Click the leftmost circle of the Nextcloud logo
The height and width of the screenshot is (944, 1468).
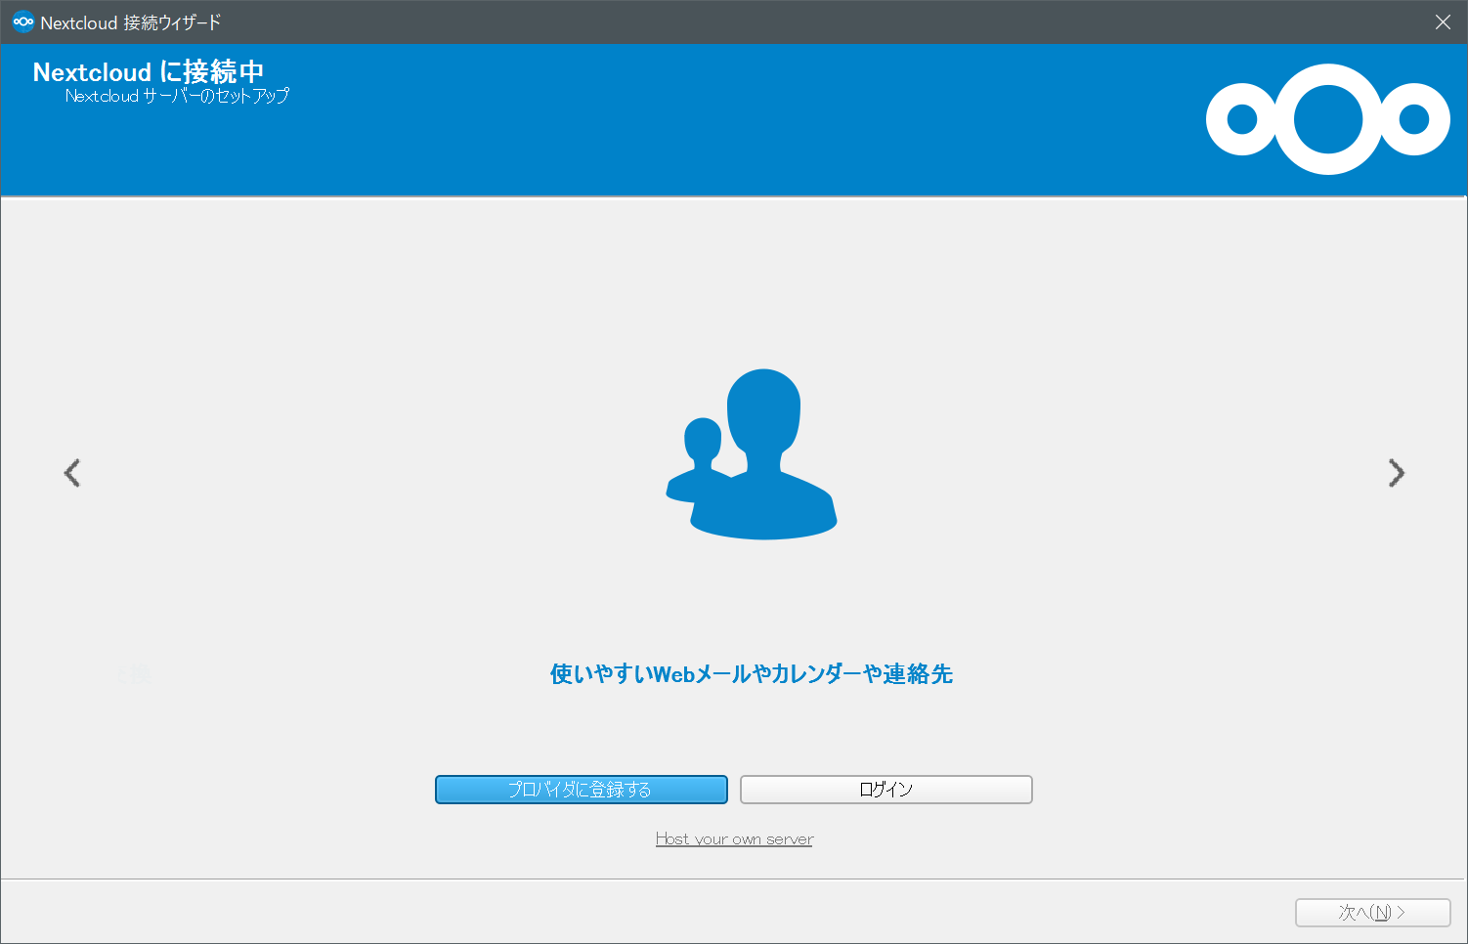click(1241, 118)
